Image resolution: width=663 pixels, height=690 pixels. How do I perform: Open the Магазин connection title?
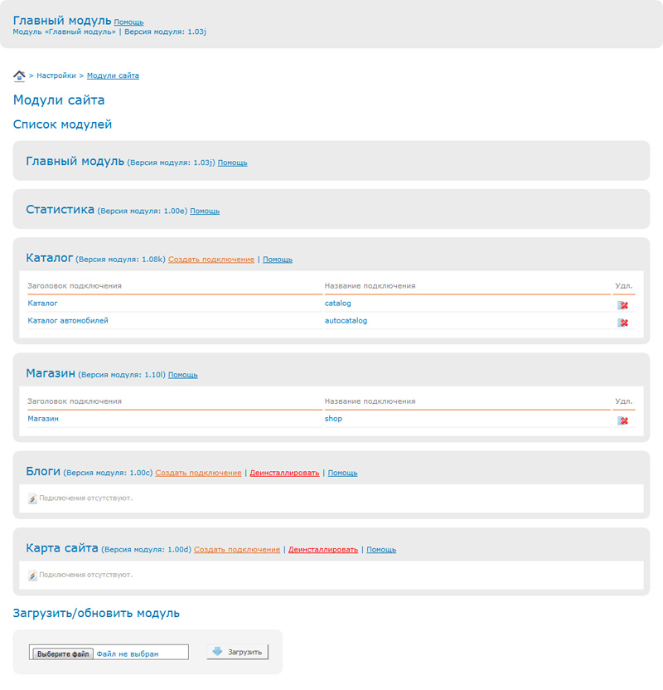43,419
